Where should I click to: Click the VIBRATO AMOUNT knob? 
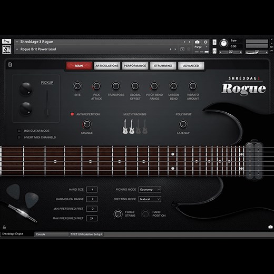click(x=193, y=86)
